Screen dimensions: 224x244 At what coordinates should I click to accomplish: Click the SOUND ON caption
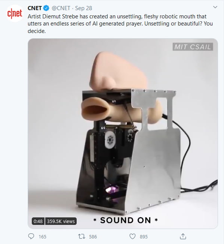click(125, 220)
